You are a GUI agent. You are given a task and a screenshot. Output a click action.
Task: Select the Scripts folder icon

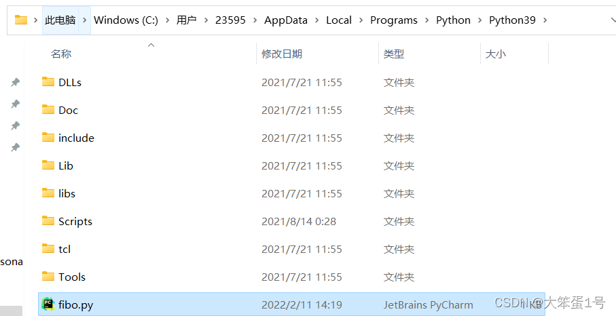click(48, 221)
